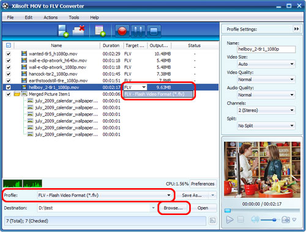Collapse Profile Settings panel with double-arrow icon
This screenshot has width=306, height=232.
click(x=296, y=29)
